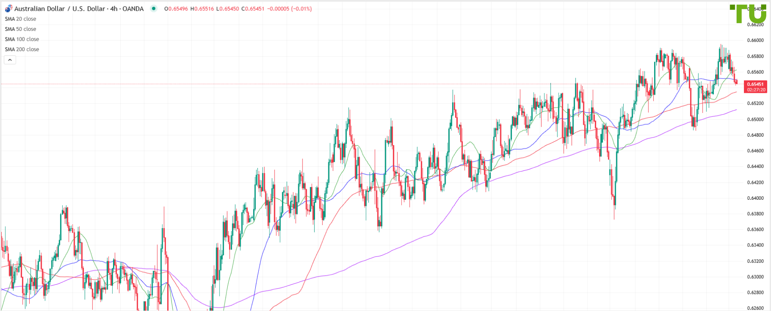Click the 0.63600 price axis label
771x311 pixels.
[x=755, y=230]
